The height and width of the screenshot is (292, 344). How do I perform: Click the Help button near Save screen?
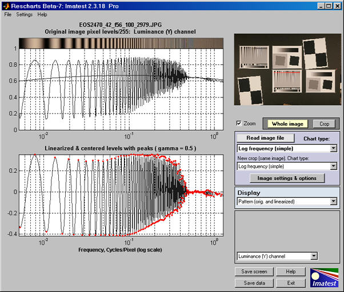(291, 271)
